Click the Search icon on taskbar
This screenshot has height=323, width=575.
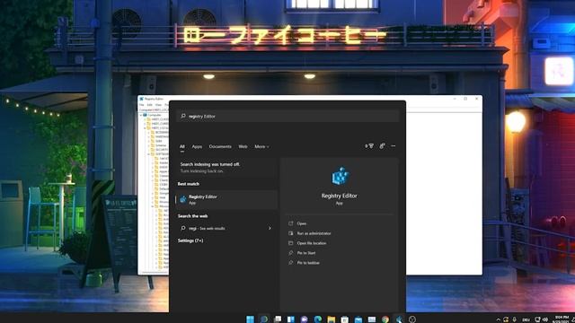pyautogui.click(x=263, y=319)
